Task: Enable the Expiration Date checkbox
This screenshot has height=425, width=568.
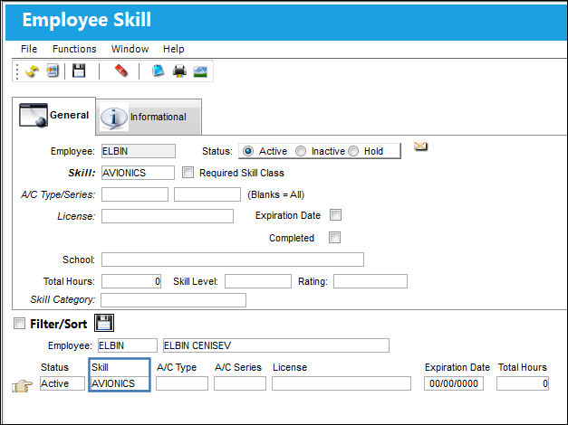Action: [335, 215]
